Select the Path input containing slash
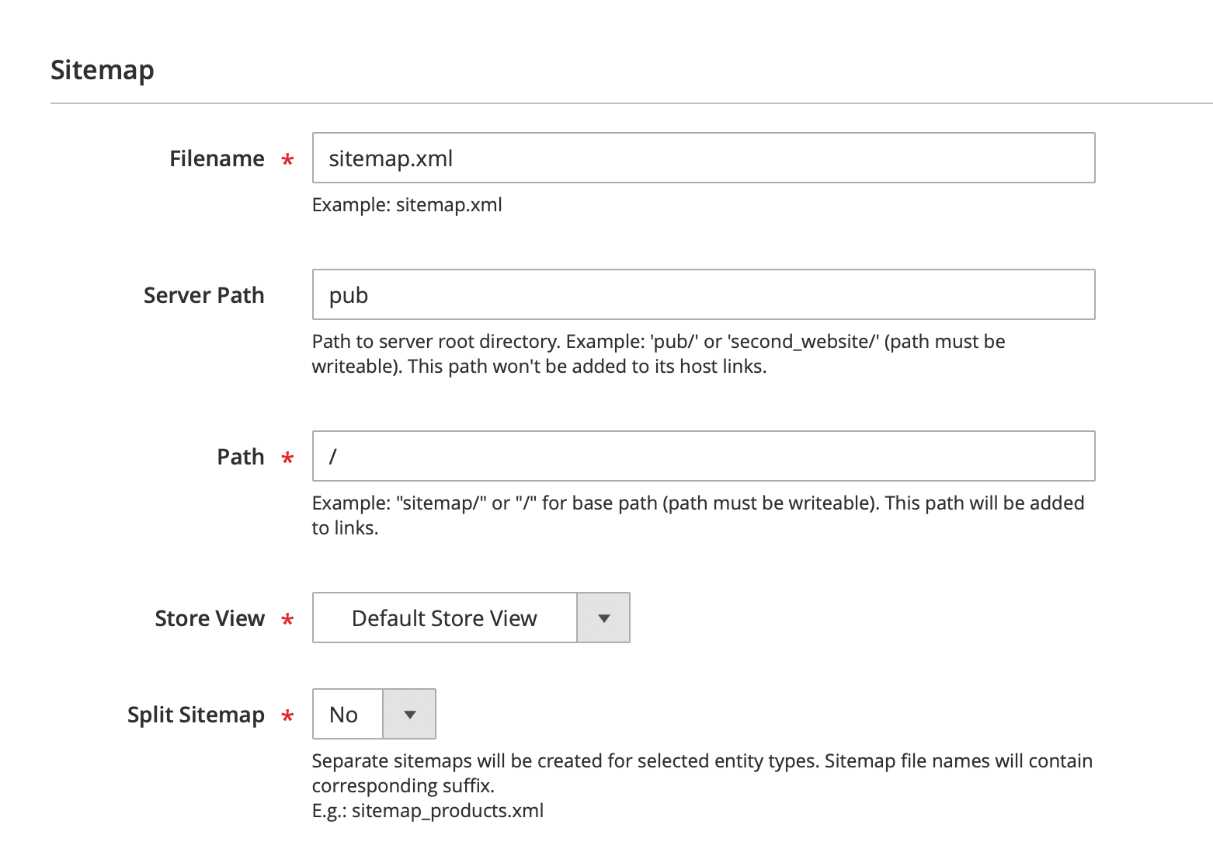1213x856 pixels. 704,456
